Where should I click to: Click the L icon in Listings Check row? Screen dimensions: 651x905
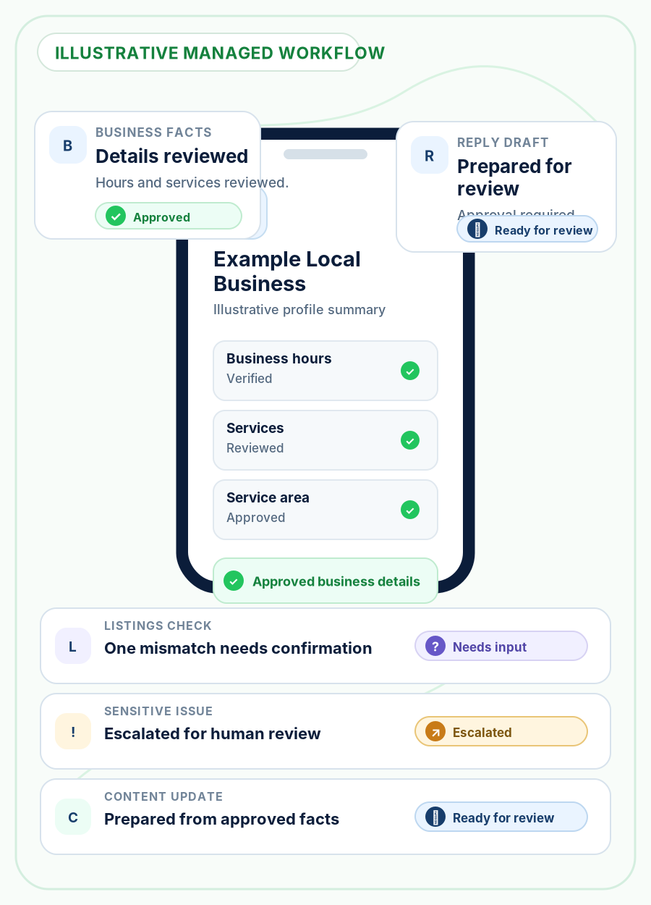pyautogui.click(x=73, y=646)
